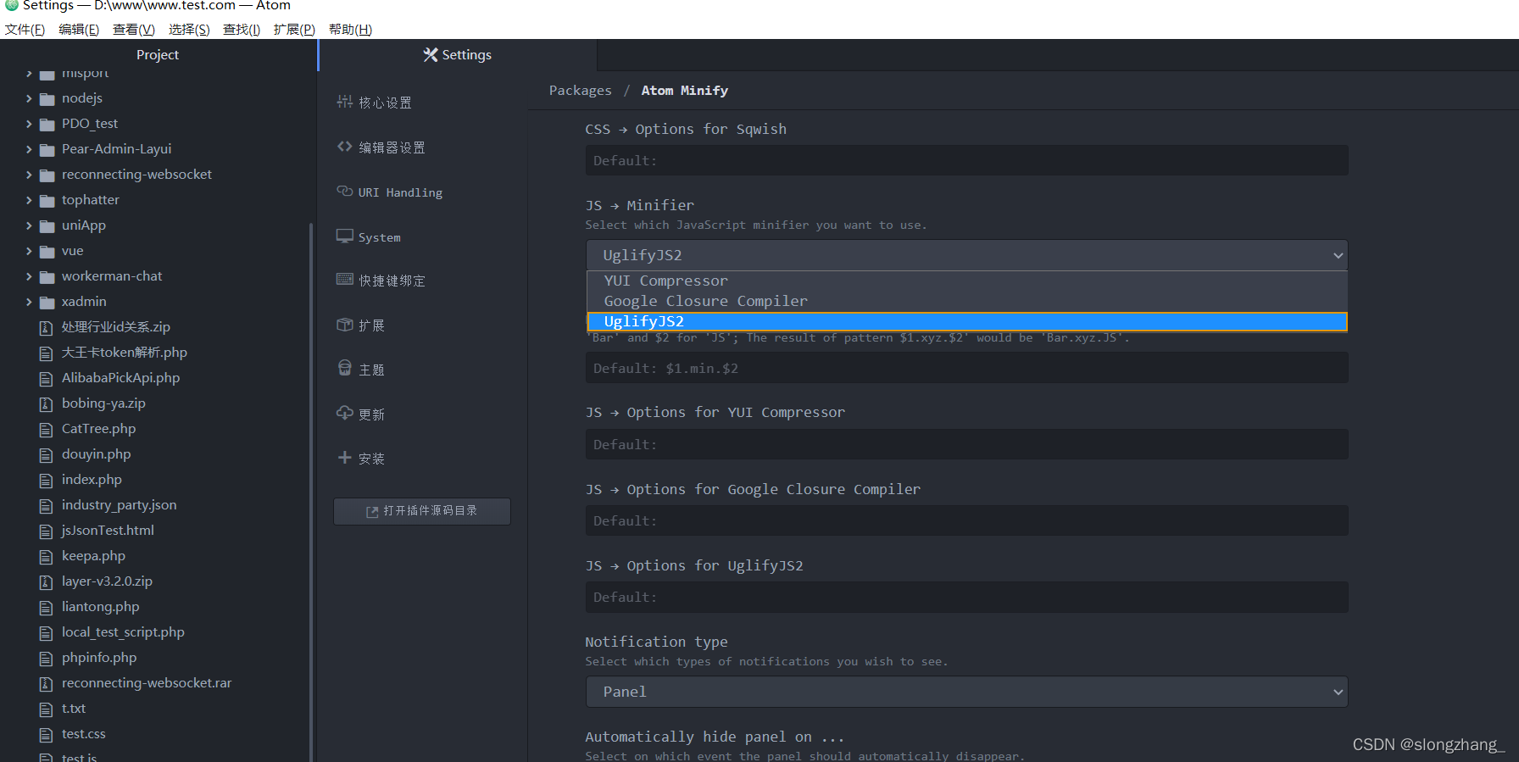Click the xadmin folder icon
1519x762 pixels.
(47, 303)
